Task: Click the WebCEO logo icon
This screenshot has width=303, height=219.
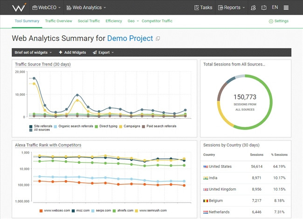Action: (19, 7)
